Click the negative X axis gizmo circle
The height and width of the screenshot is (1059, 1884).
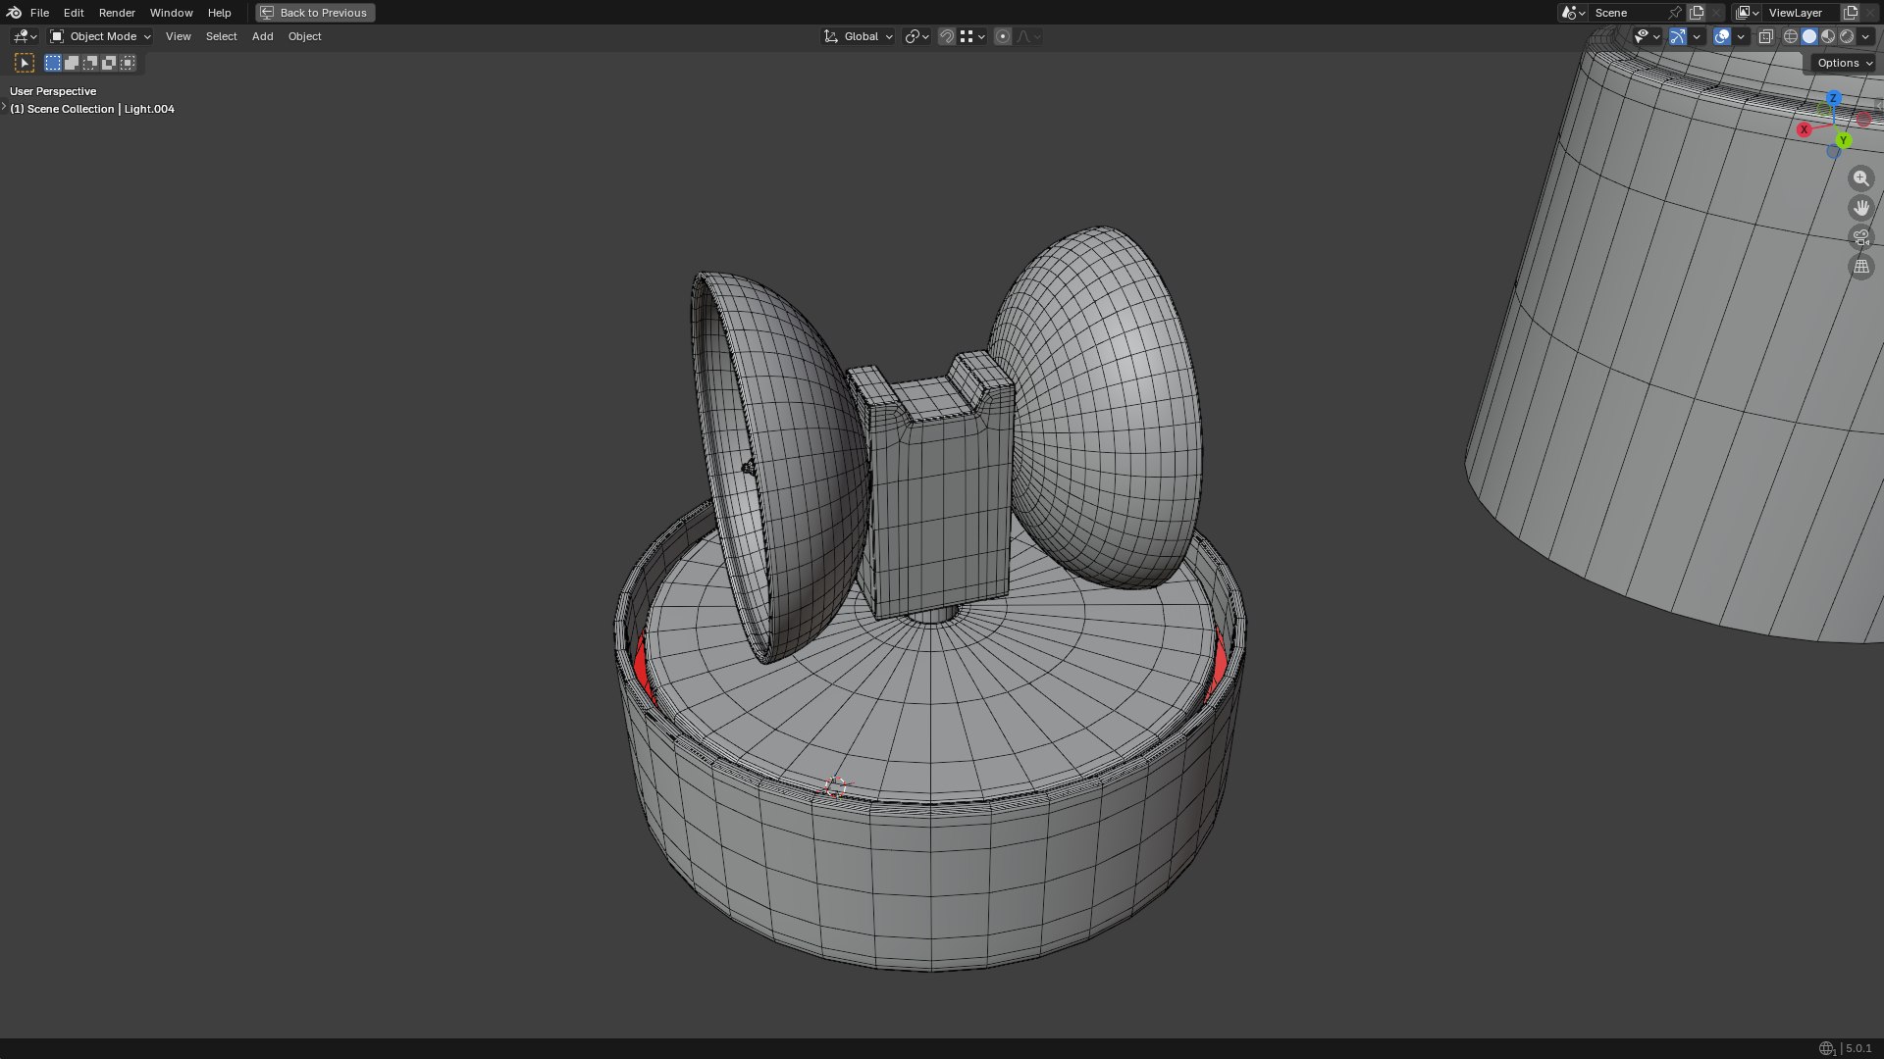[1863, 120]
